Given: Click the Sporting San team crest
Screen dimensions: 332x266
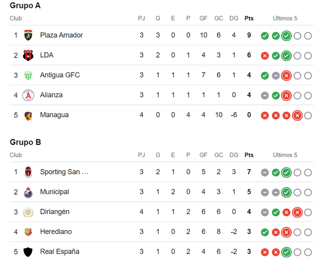Looking at the screenshot, I should coord(28,172).
